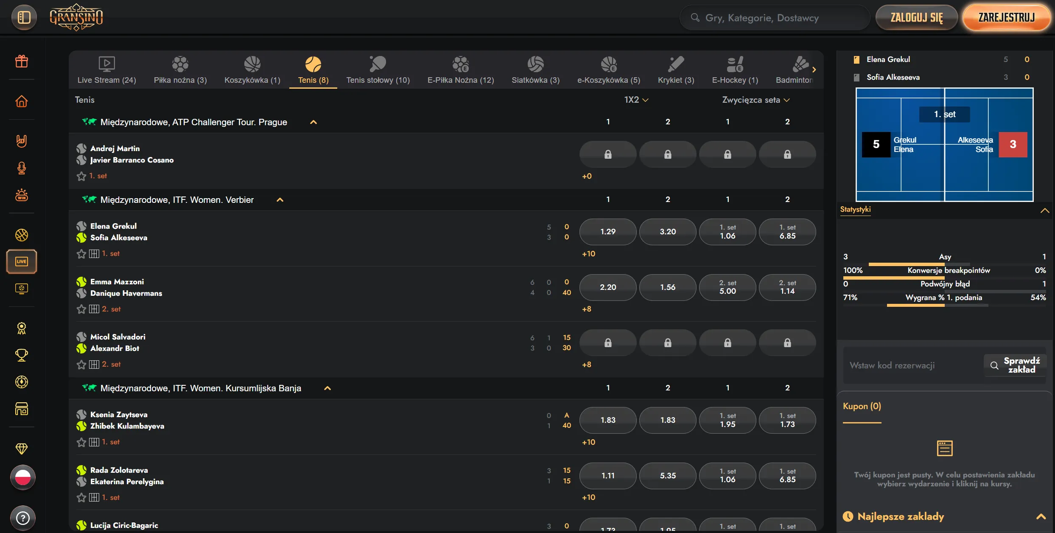The width and height of the screenshot is (1055, 533).
Task: Open the 1X2 market dropdown
Action: (x=636, y=100)
